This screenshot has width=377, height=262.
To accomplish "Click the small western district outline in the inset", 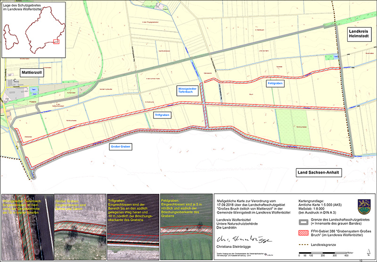I will 11,36.
